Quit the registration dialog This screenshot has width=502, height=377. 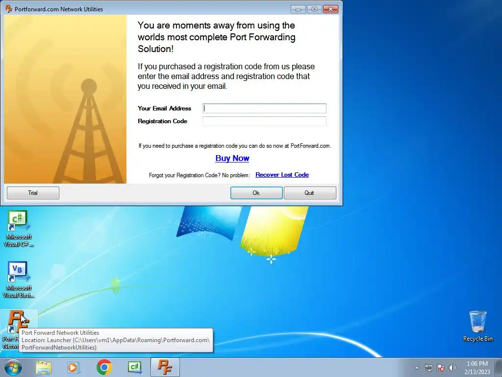coord(310,193)
